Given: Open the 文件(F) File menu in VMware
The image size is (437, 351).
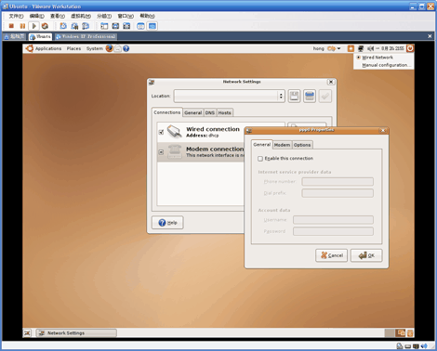Looking at the screenshot, I should pyautogui.click(x=16, y=16).
